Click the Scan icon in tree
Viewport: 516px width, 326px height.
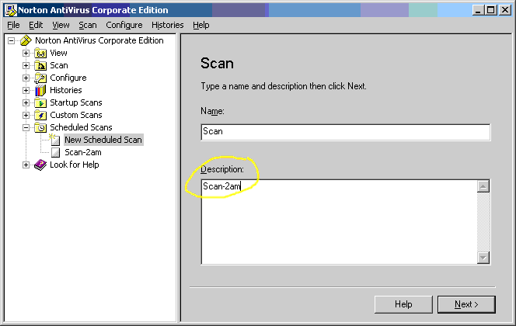point(40,65)
